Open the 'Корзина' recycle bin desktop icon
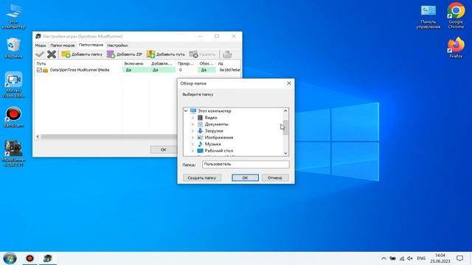This screenshot has height=265, width=472. pos(13,48)
